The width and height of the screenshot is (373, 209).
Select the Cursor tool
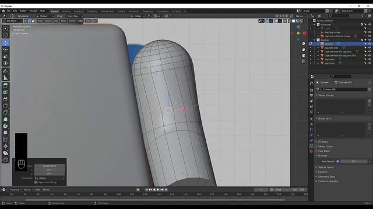[x=5, y=35]
